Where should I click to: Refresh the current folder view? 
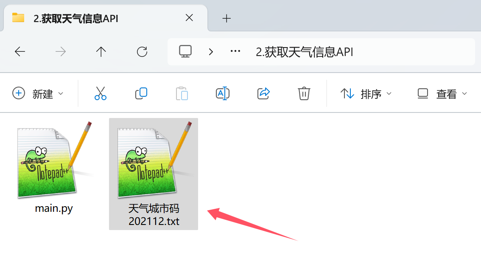click(142, 52)
